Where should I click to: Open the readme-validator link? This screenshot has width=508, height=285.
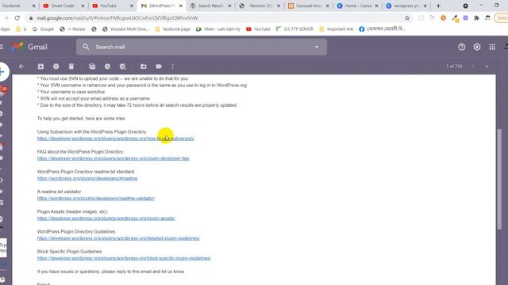point(96,199)
